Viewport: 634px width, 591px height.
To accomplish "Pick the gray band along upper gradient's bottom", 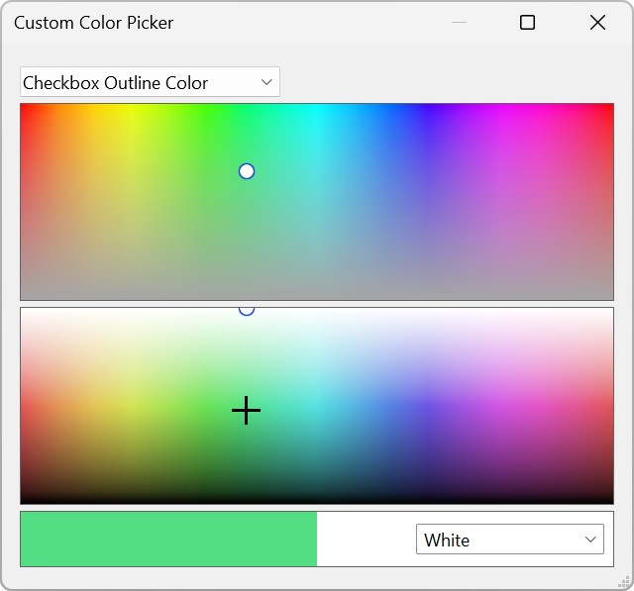I will (x=317, y=294).
